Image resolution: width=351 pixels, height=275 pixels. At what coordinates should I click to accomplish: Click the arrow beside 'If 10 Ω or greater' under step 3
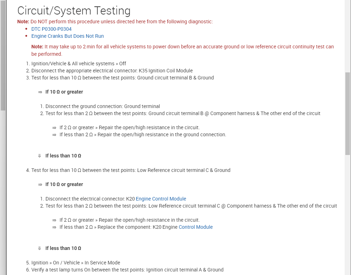click(x=40, y=92)
